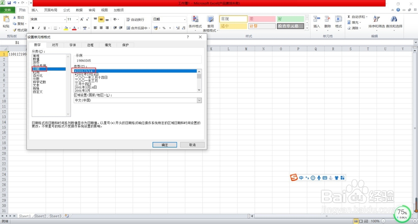The height and width of the screenshot is (224, 418).
Task: Click the Paste (粘贴) icon
Action: [x=6, y=19]
